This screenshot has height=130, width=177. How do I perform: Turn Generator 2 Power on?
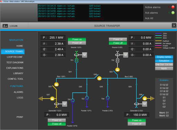(137, 120)
